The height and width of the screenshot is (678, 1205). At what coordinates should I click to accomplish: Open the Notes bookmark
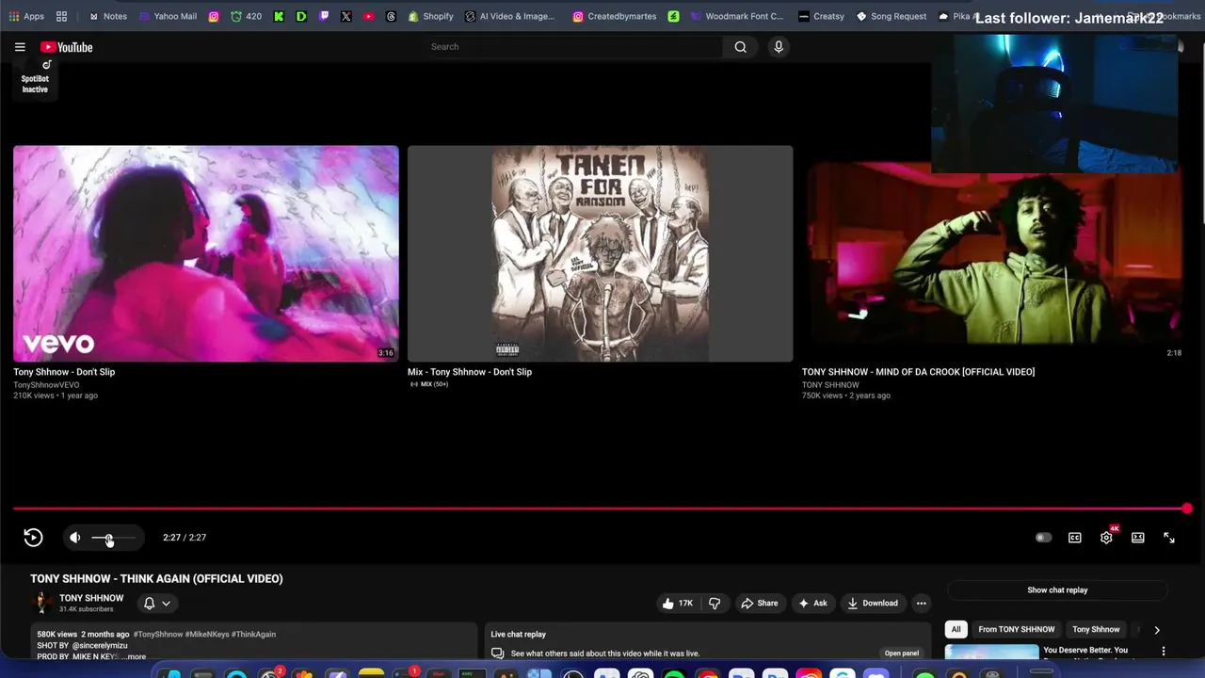pos(107,16)
